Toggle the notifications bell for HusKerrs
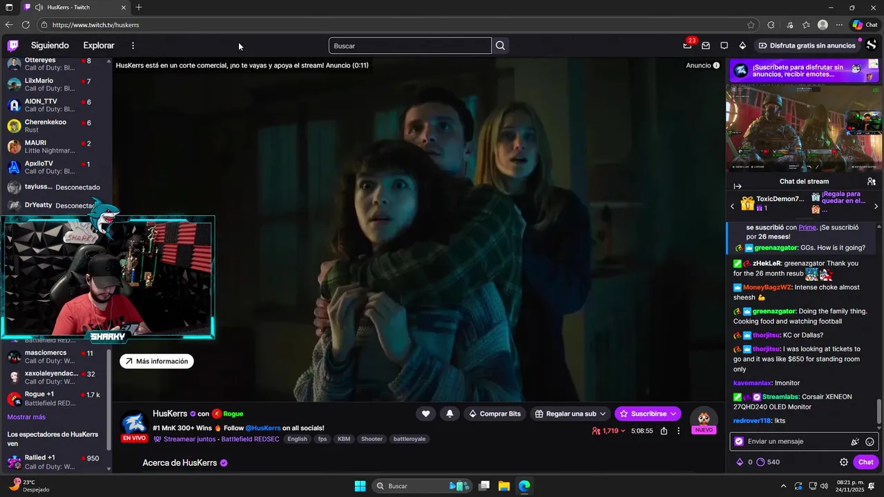Image resolution: width=884 pixels, height=497 pixels. pyautogui.click(x=450, y=413)
